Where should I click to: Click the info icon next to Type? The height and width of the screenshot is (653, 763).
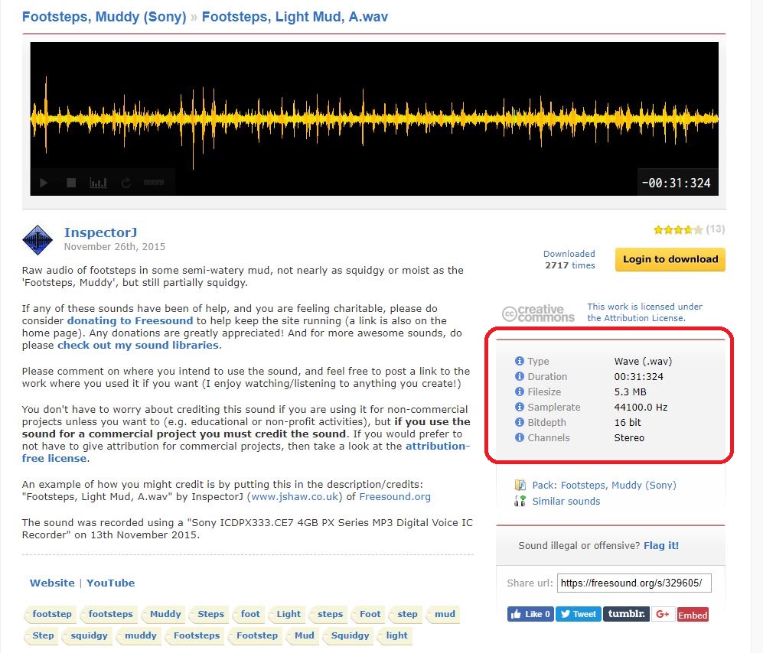coord(520,361)
